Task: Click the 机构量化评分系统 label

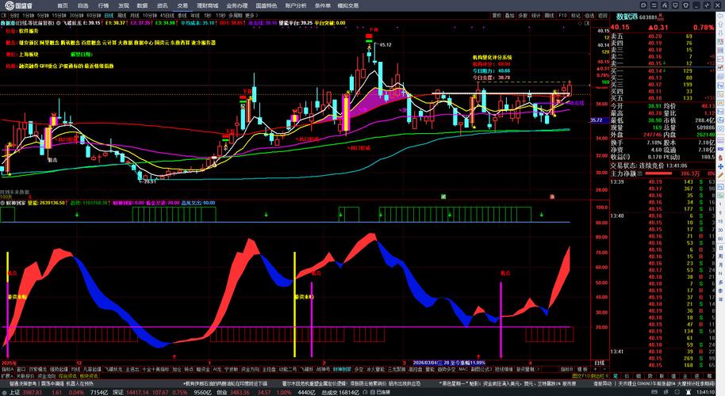Action: tap(492, 58)
